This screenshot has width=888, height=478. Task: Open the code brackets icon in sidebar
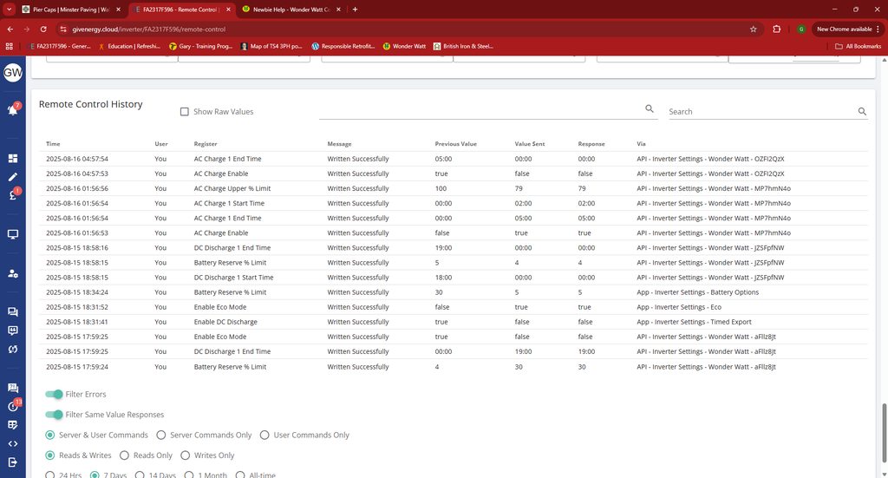[x=13, y=443]
